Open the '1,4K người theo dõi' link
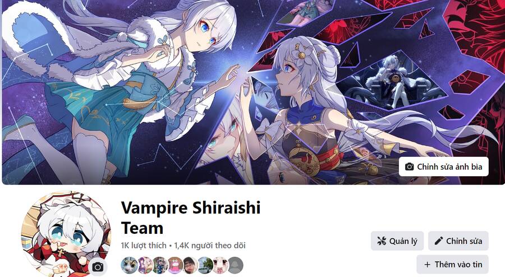The height and width of the screenshot is (277, 505). 210,246
